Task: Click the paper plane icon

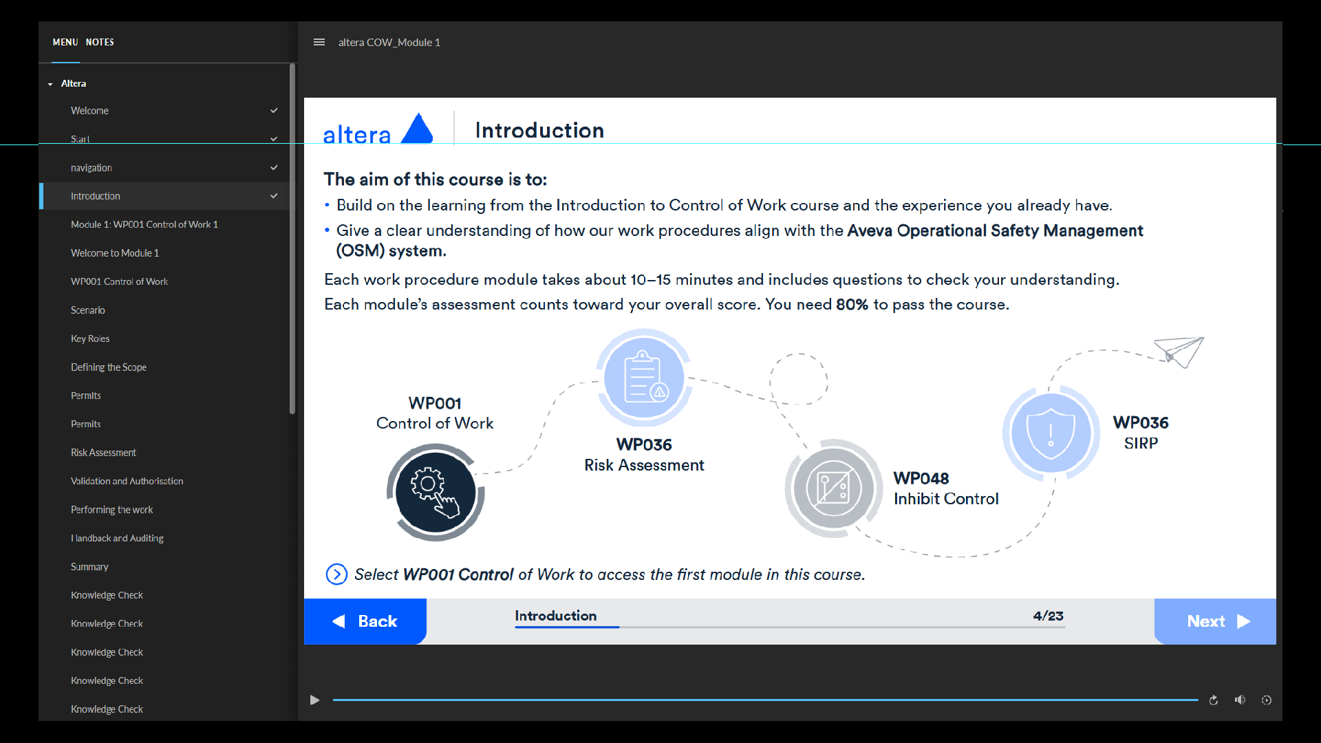Action: pos(1179,351)
